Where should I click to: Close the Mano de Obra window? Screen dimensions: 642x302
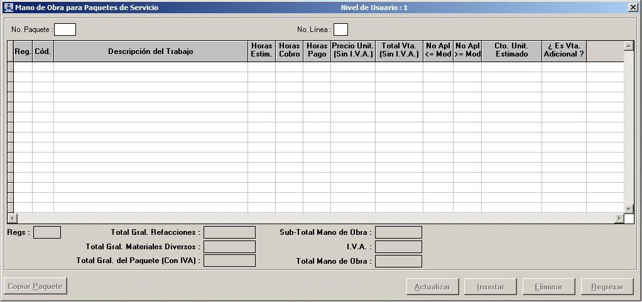[633, 8]
